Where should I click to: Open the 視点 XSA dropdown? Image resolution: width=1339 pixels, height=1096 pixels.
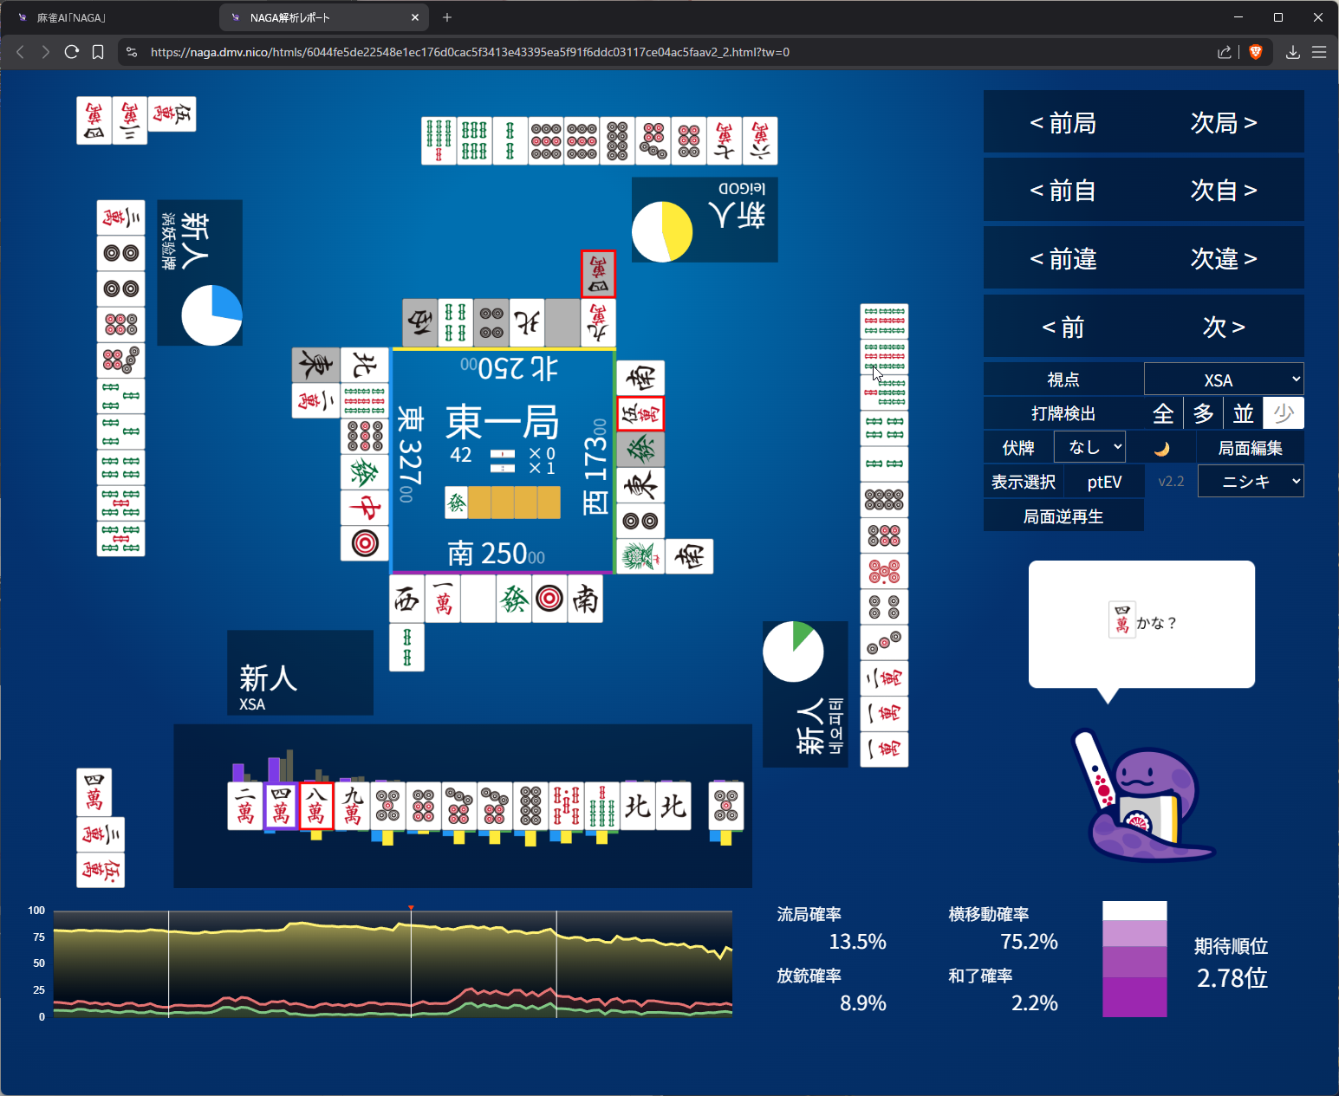1224,379
